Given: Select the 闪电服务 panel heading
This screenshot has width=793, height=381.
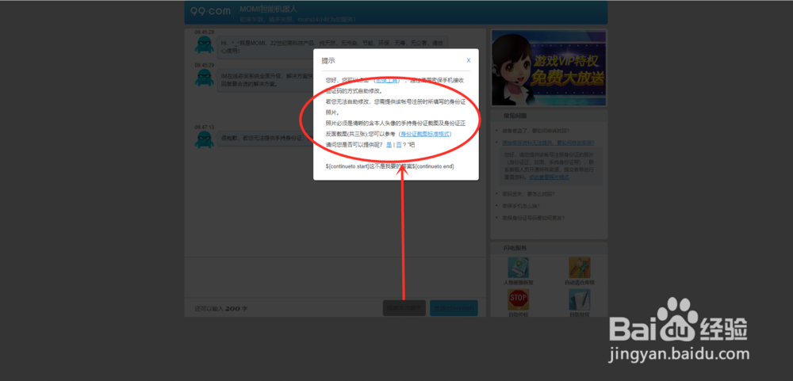Looking at the screenshot, I should point(515,248).
